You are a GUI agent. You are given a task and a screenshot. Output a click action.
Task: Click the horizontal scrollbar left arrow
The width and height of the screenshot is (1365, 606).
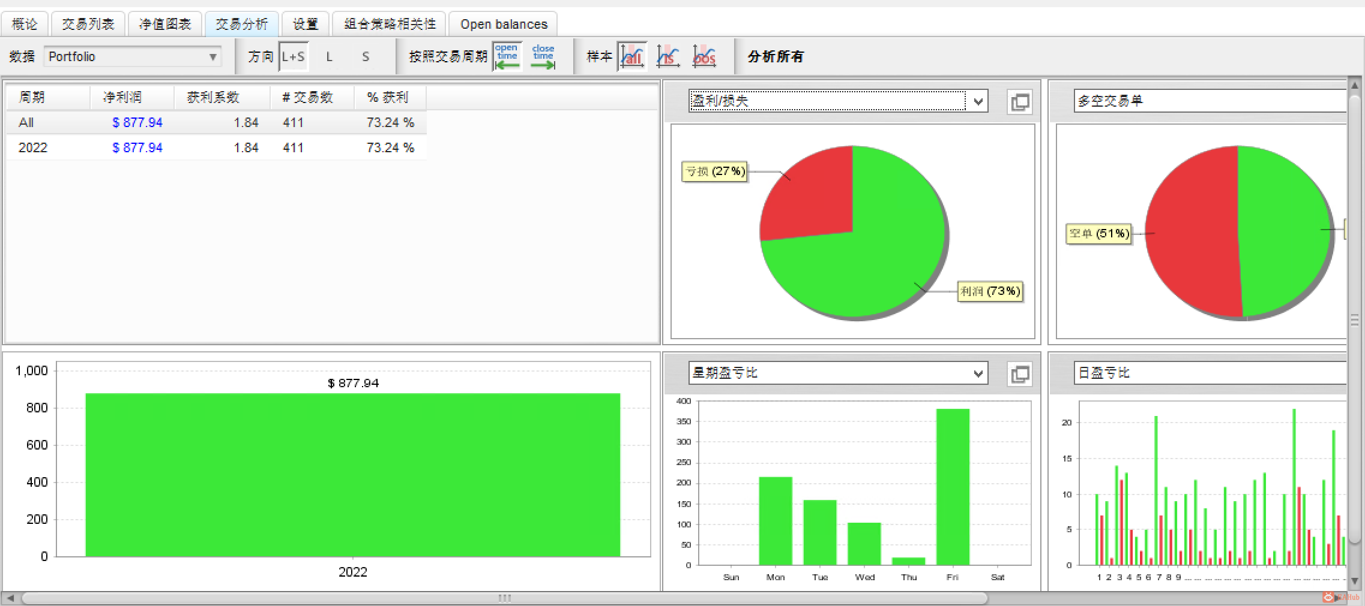10,598
